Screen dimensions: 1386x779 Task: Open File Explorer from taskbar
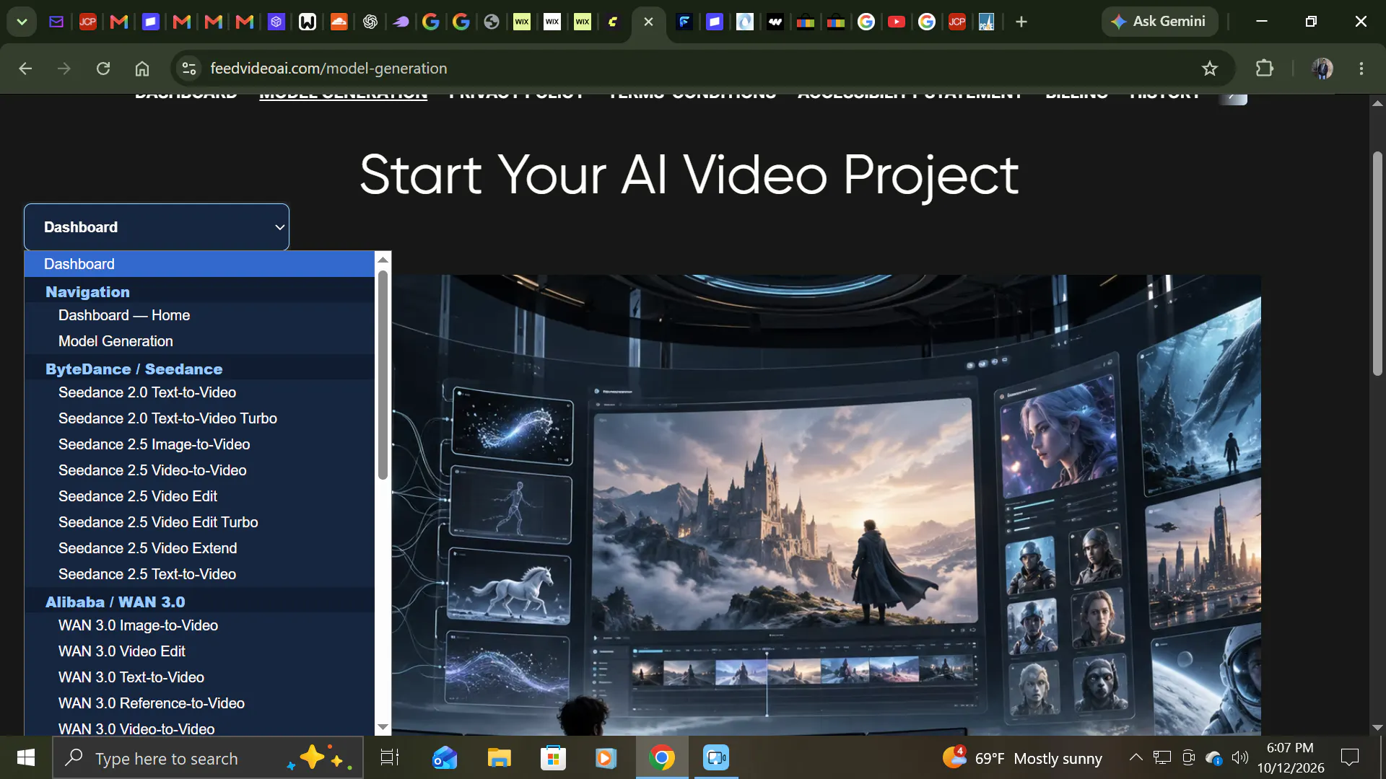pos(499,757)
